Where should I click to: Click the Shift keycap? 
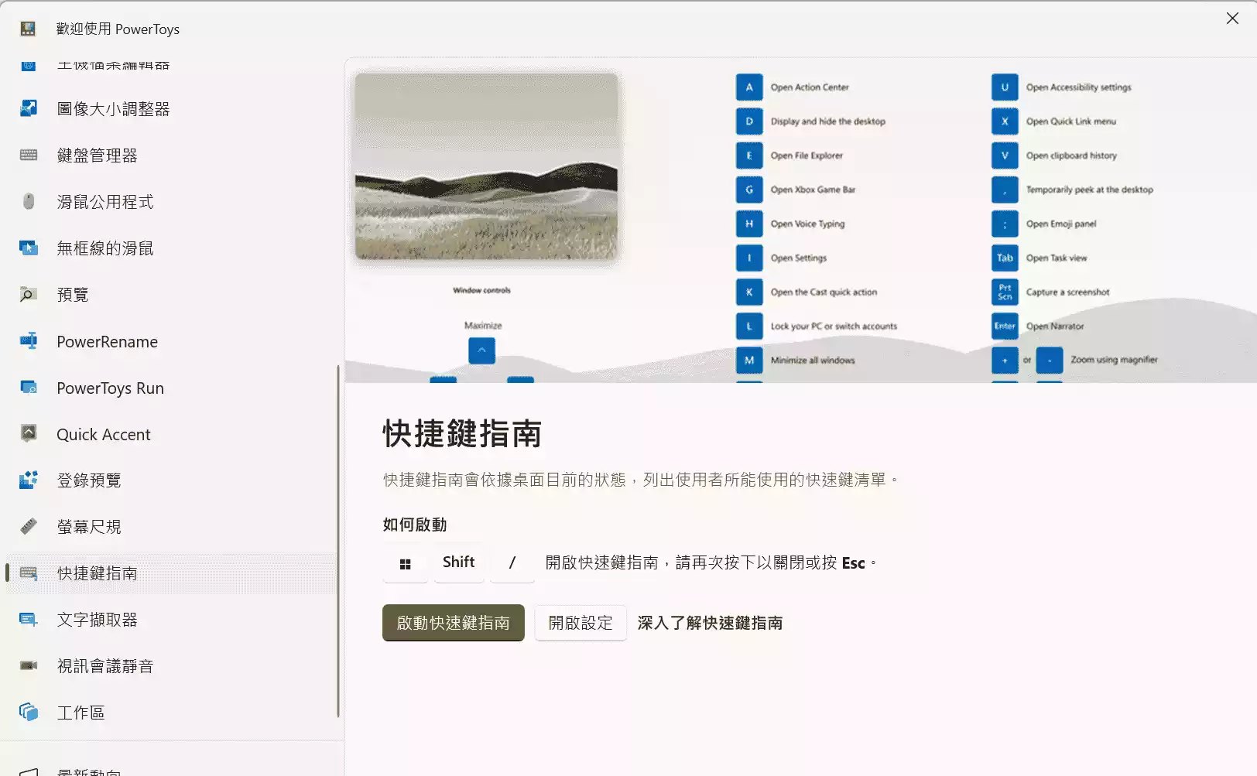pyautogui.click(x=458, y=563)
